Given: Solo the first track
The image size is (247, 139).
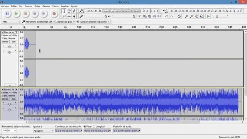Looking at the screenshot, I should [14, 42].
